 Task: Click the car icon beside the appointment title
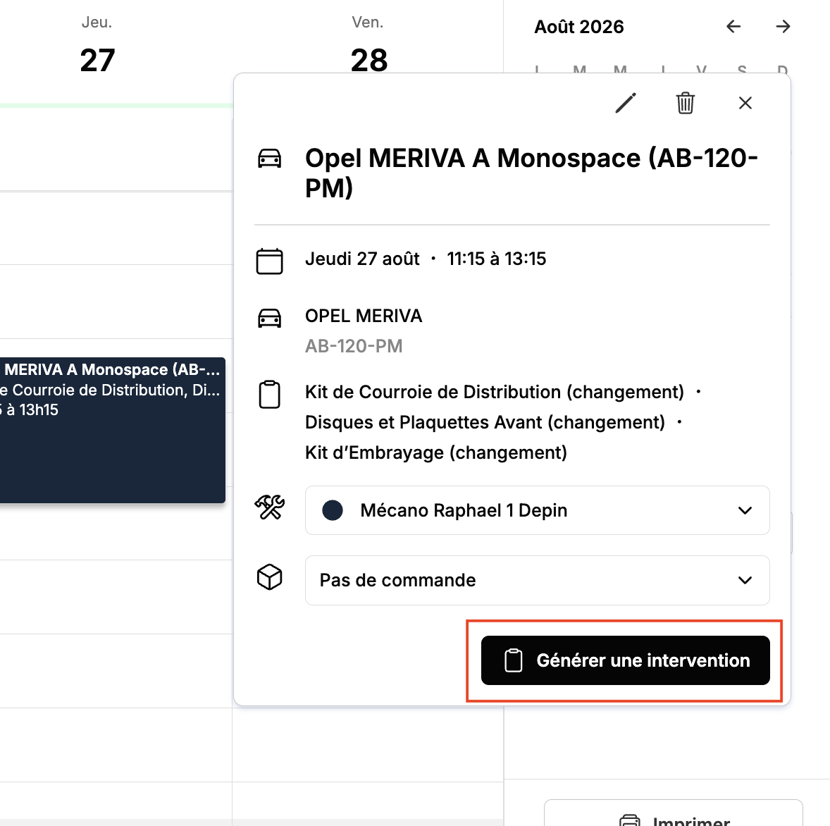click(x=269, y=159)
